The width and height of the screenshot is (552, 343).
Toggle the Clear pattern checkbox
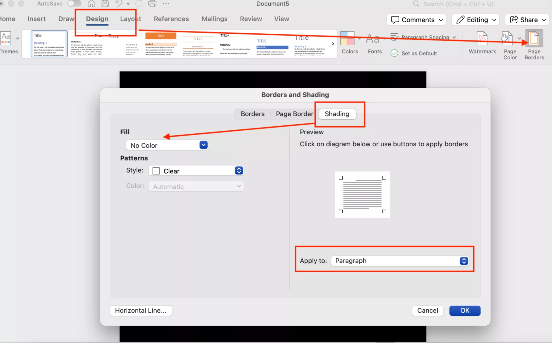pyautogui.click(x=156, y=170)
